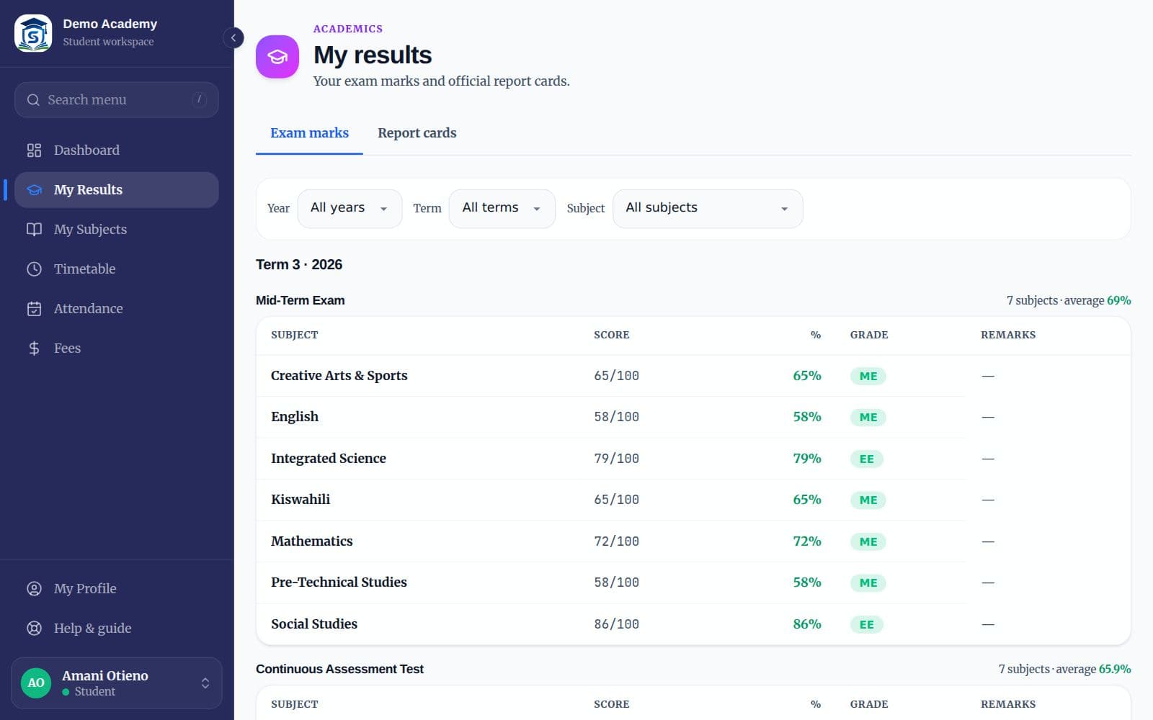The width and height of the screenshot is (1153, 720).
Task: Click the purple My results header icon
Action: pyautogui.click(x=277, y=56)
